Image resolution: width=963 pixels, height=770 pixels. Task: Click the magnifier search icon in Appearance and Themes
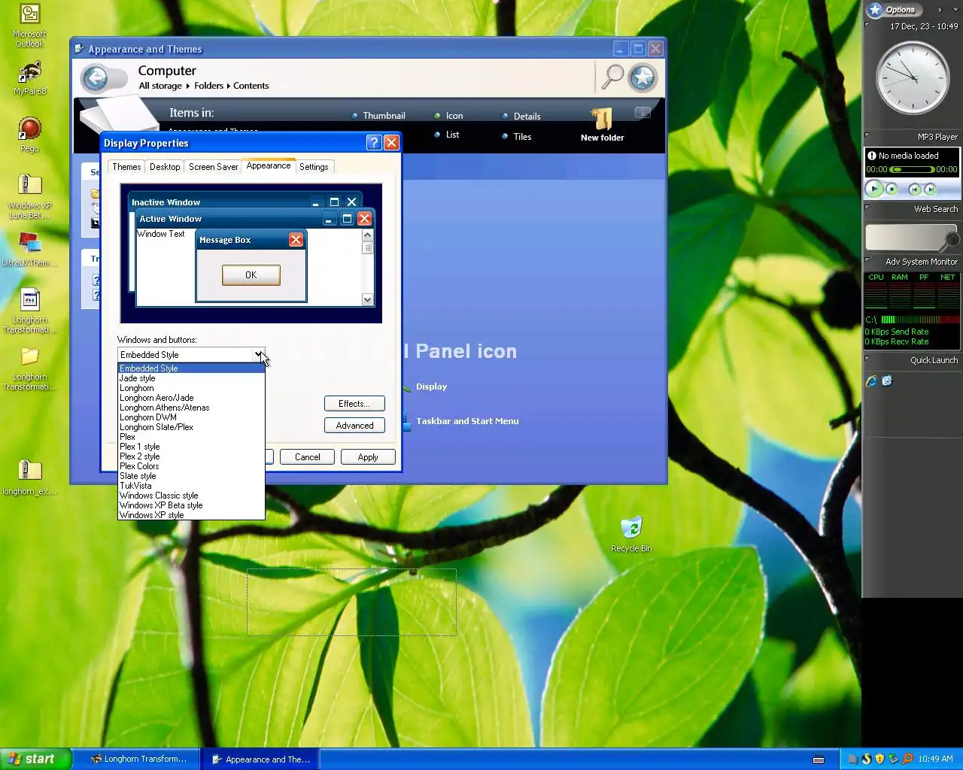point(613,77)
